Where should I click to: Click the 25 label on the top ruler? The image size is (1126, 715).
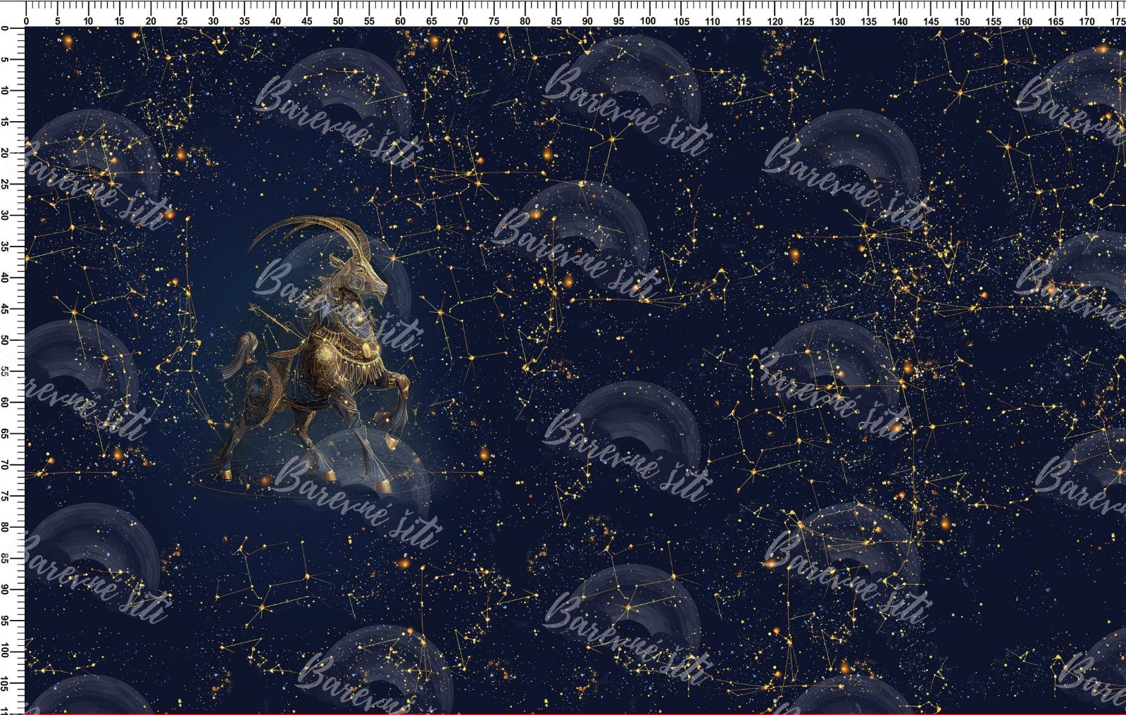point(182,21)
